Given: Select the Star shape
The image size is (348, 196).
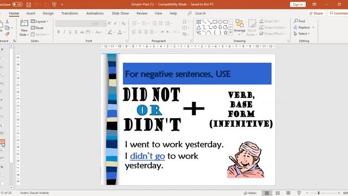Looking at the screenshot, I should point(226,33).
